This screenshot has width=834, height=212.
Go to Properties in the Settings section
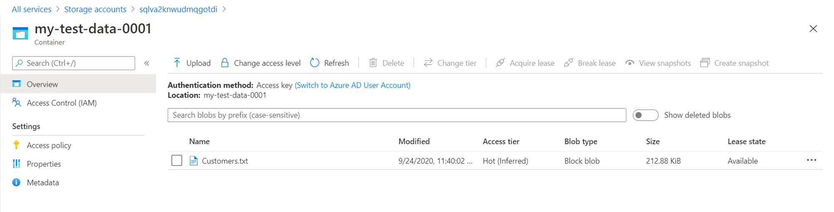point(44,164)
